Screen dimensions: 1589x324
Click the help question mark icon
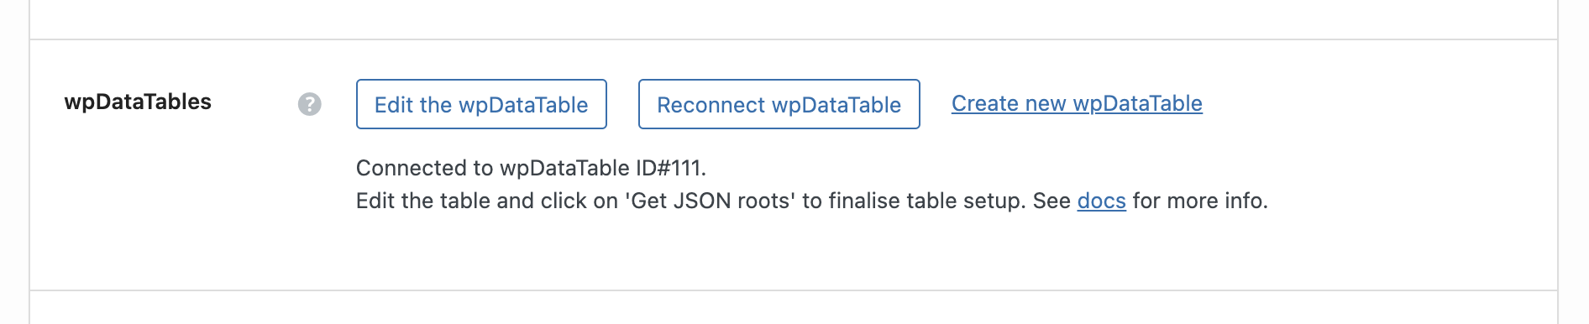tap(310, 104)
